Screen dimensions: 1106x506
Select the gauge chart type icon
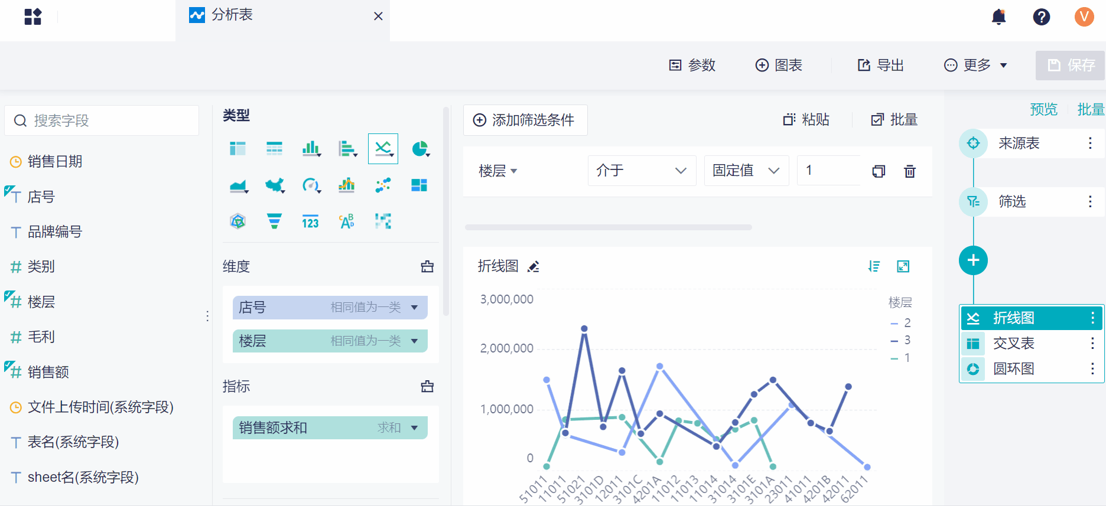[311, 186]
